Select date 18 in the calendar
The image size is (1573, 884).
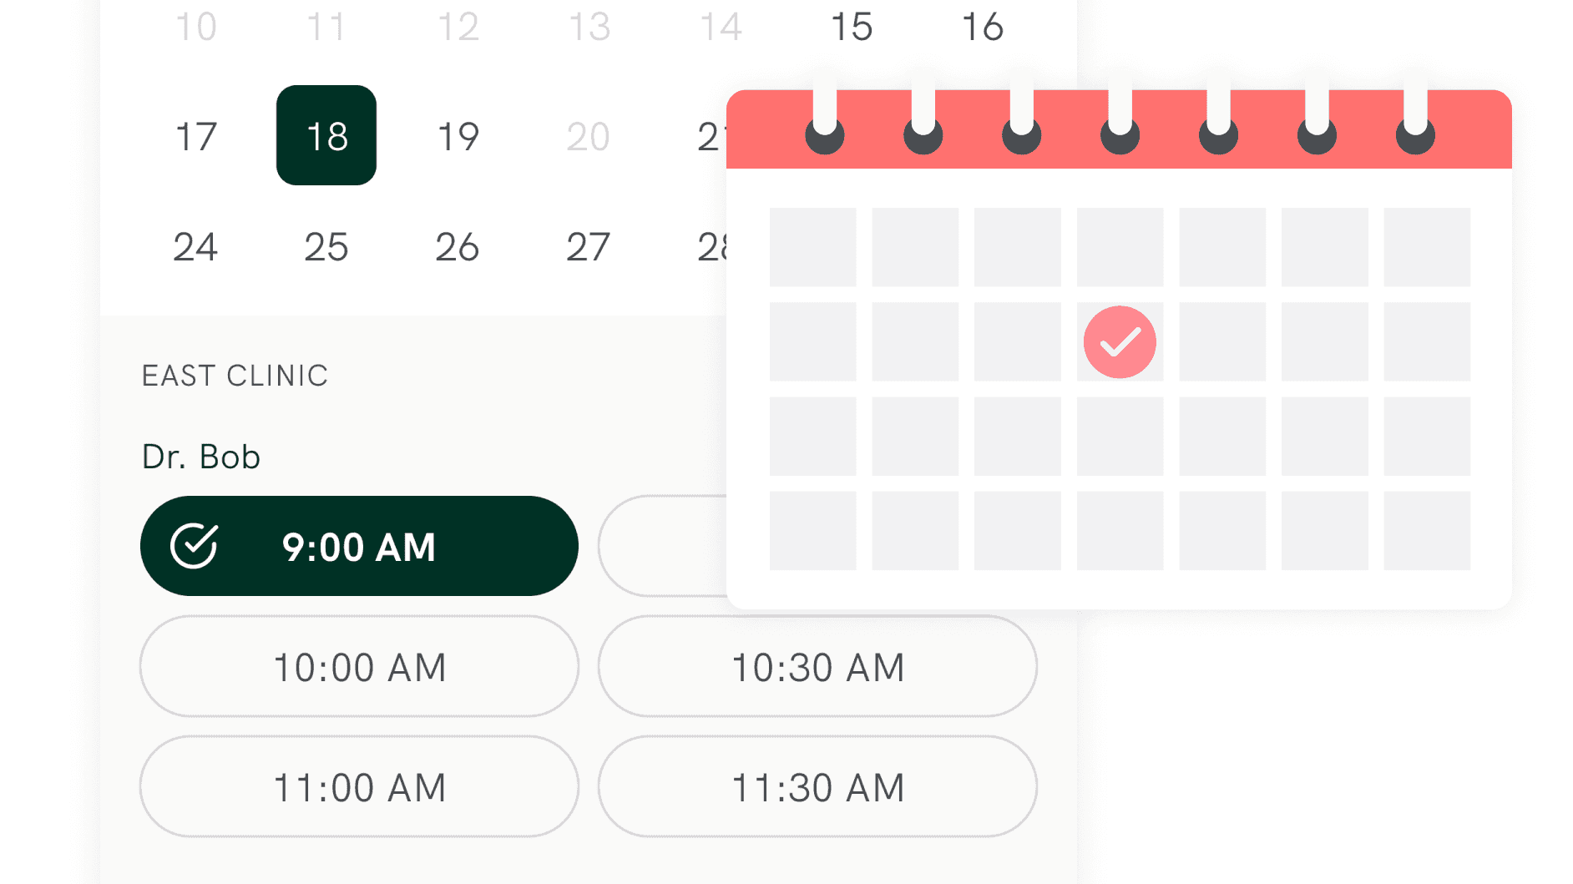326,136
